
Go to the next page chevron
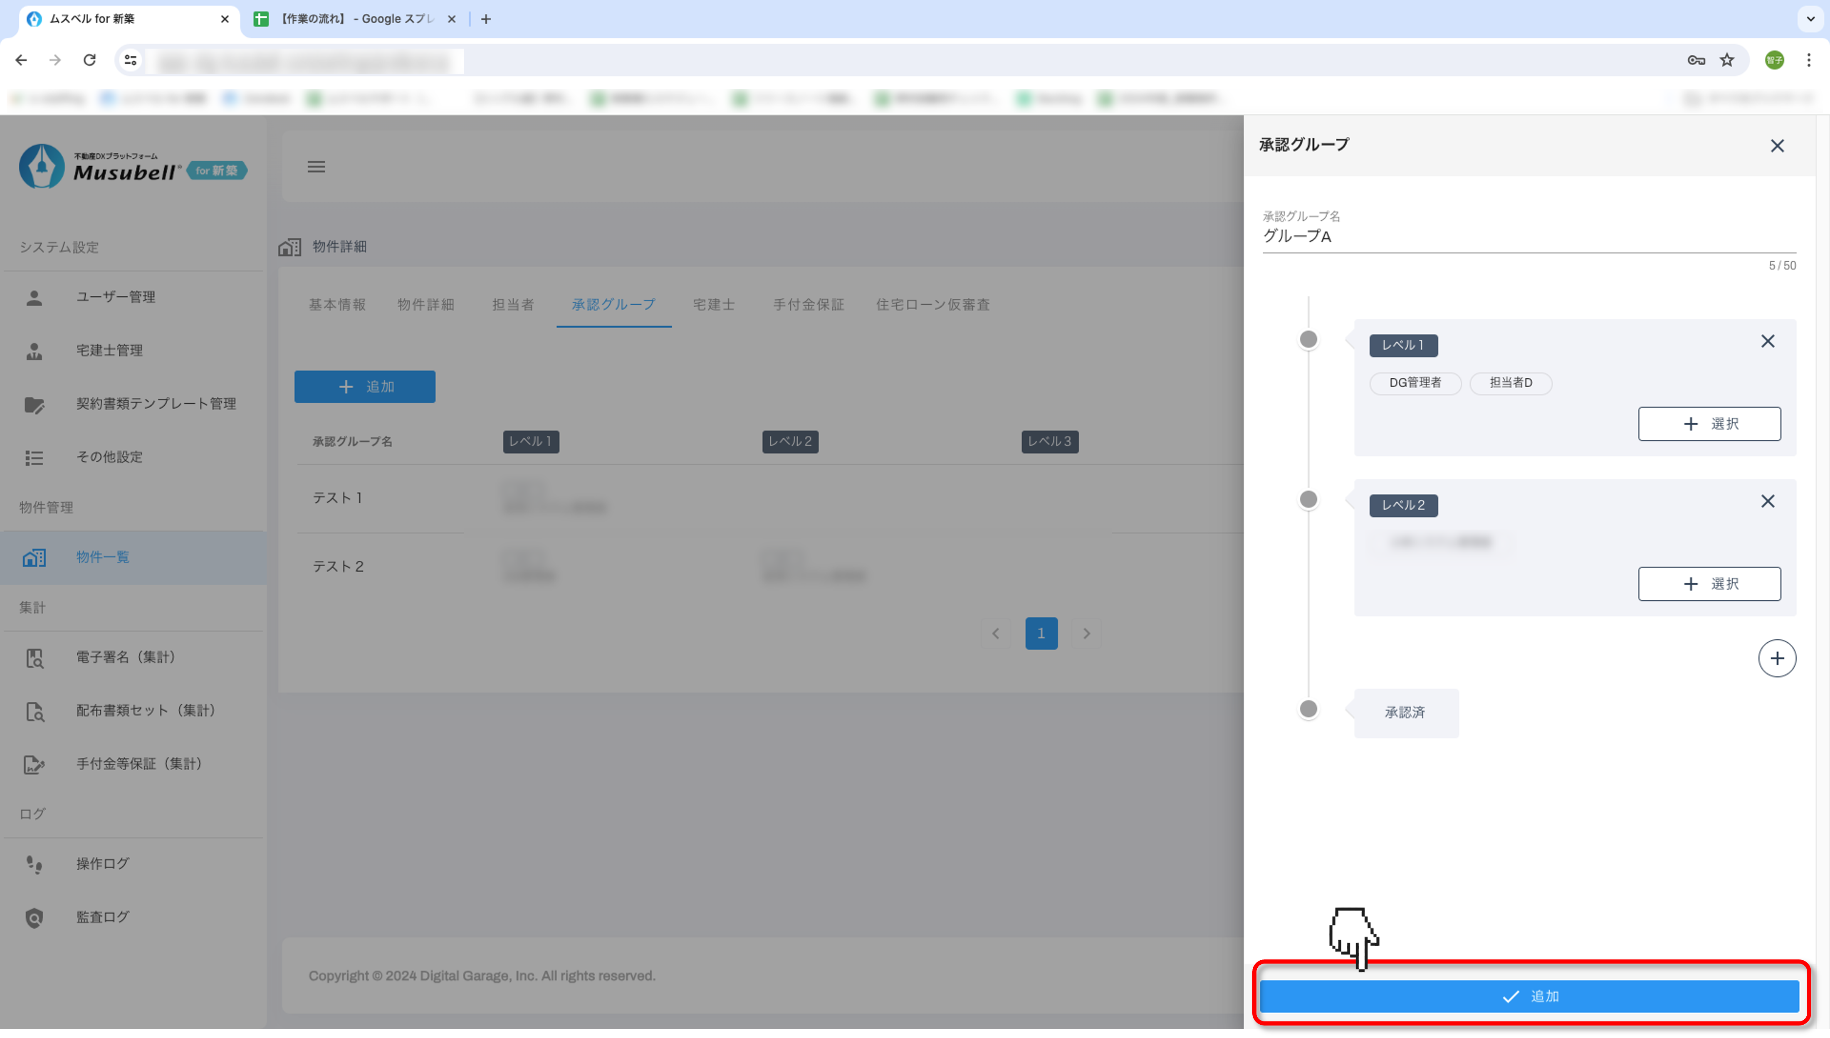pos(1086,634)
